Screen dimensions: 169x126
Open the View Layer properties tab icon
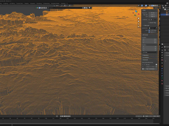[162, 55]
